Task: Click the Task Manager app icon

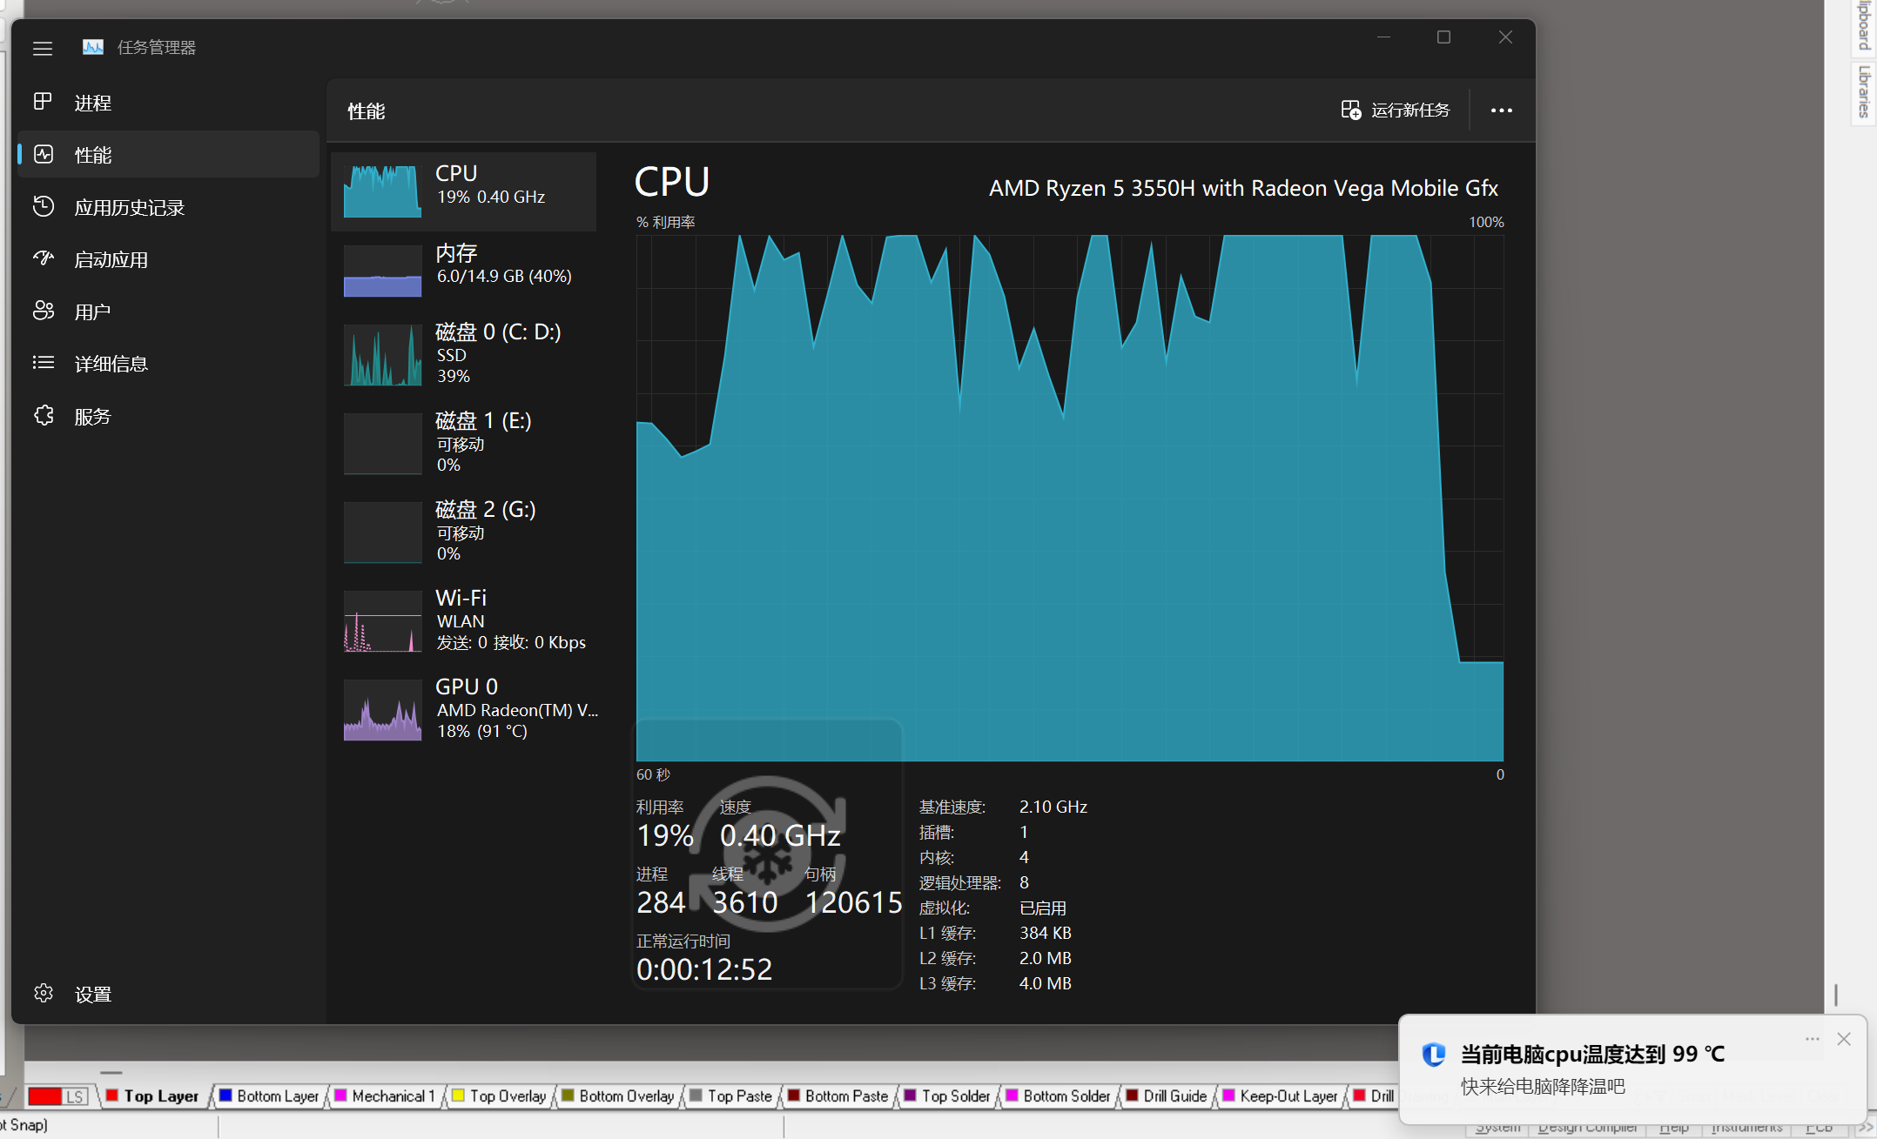Action: point(93,47)
